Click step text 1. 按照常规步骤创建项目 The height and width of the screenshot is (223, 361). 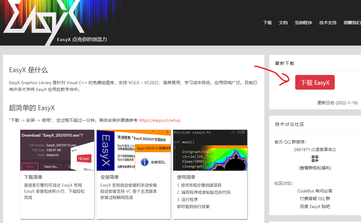(199, 185)
